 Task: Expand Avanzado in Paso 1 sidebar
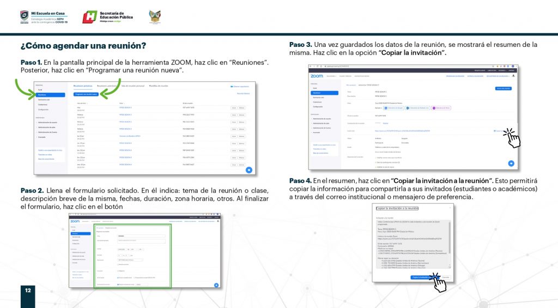pos(41,137)
